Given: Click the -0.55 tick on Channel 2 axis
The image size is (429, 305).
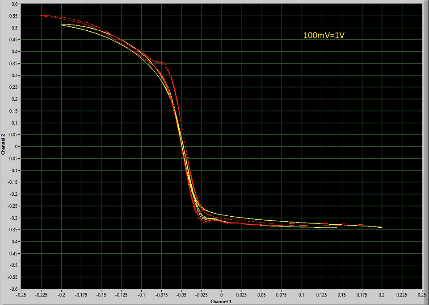Looking at the screenshot, I should tap(13, 277).
